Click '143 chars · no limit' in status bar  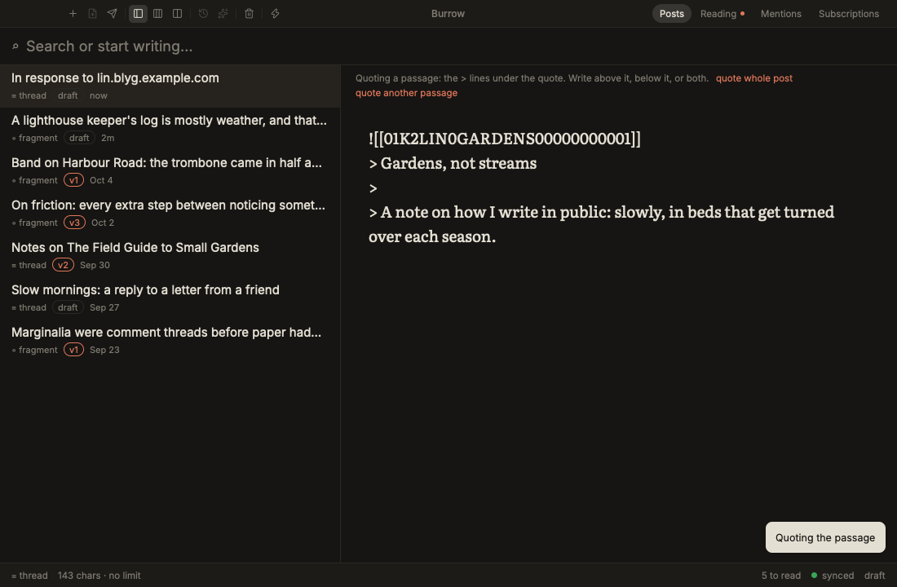(99, 576)
